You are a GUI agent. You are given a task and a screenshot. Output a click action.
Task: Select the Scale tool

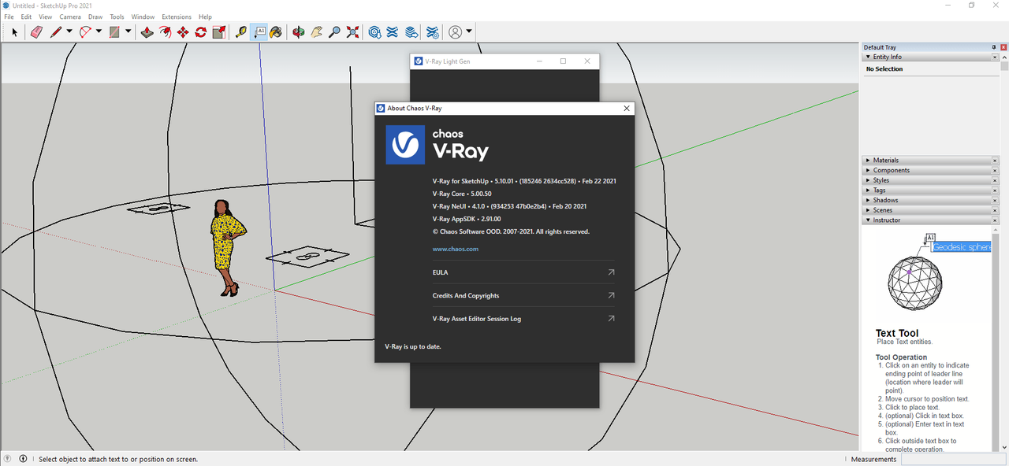coord(219,32)
